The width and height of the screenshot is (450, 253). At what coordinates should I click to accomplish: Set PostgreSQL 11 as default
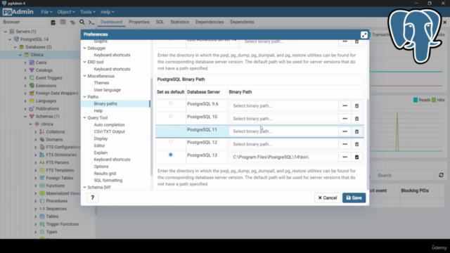170,129
